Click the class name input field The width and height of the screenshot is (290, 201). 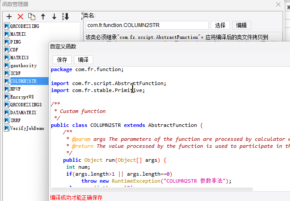147,25
